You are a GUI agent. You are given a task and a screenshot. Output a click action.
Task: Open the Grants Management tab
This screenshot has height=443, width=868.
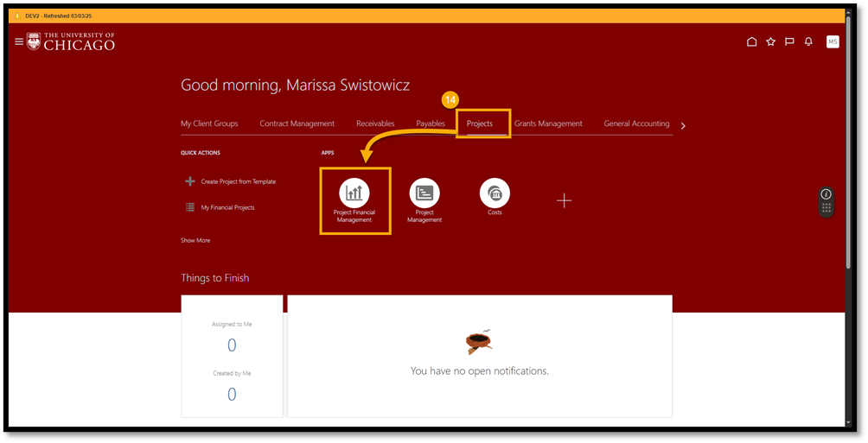[548, 123]
